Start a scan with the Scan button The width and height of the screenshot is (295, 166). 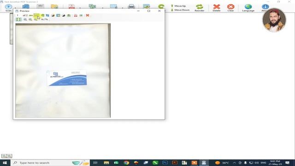[x=8, y=7]
